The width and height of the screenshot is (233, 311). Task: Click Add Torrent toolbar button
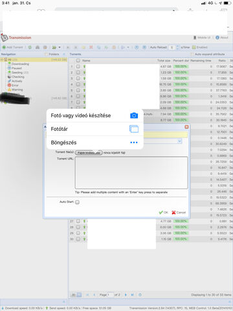click(x=12, y=47)
